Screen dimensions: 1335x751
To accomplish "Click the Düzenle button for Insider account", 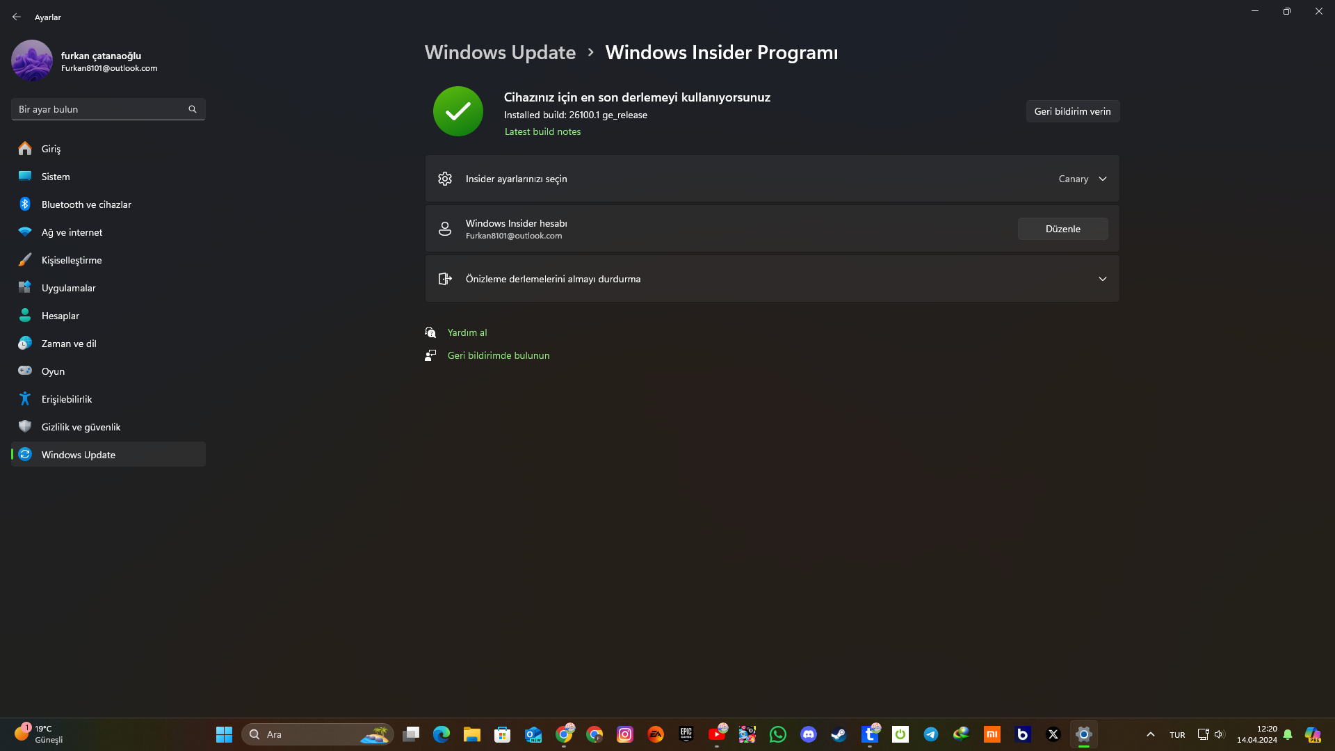I will pos(1062,229).
